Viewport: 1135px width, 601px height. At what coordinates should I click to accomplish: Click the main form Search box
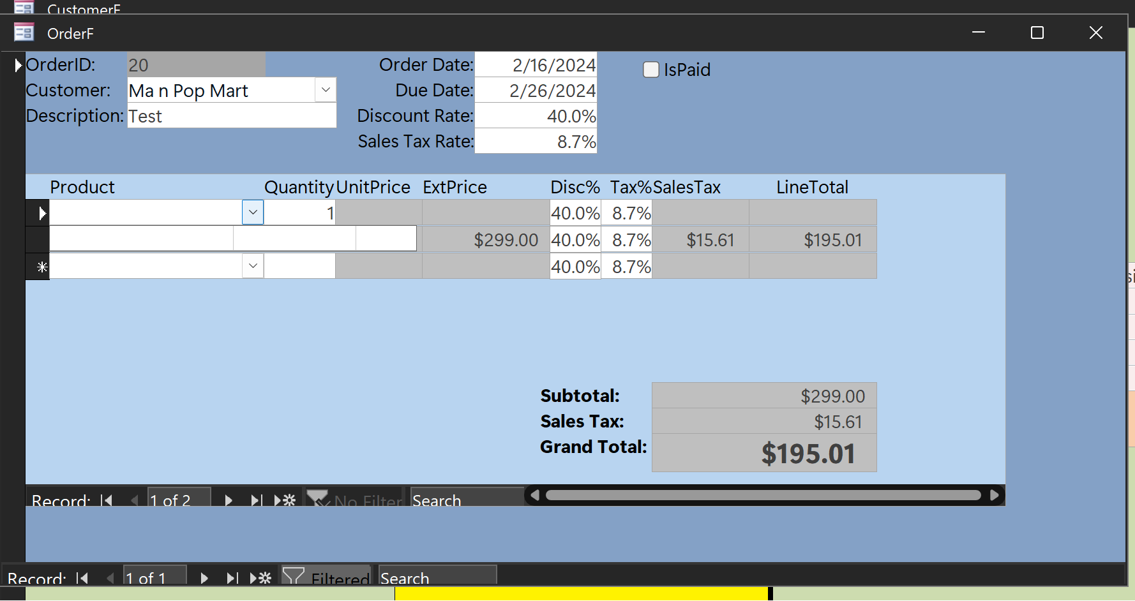437,577
